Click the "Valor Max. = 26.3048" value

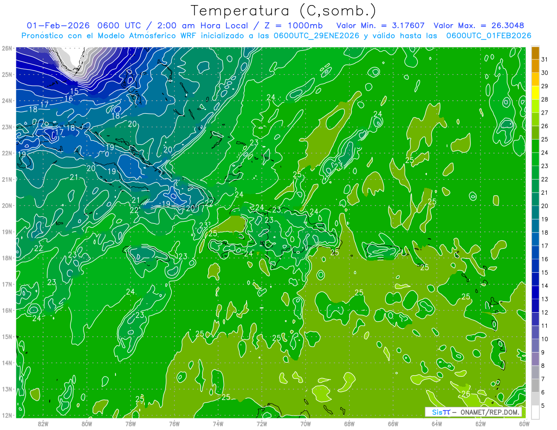tap(479, 26)
